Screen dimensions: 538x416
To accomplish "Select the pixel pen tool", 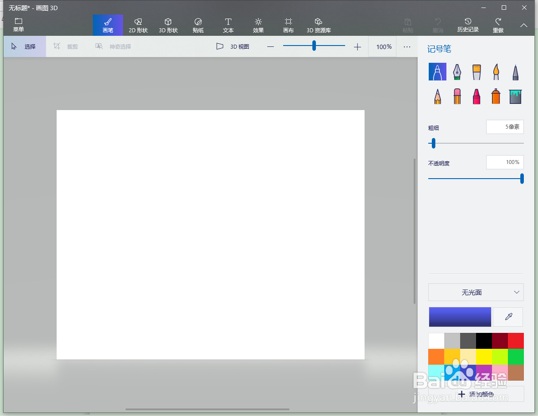I will [x=515, y=72].
